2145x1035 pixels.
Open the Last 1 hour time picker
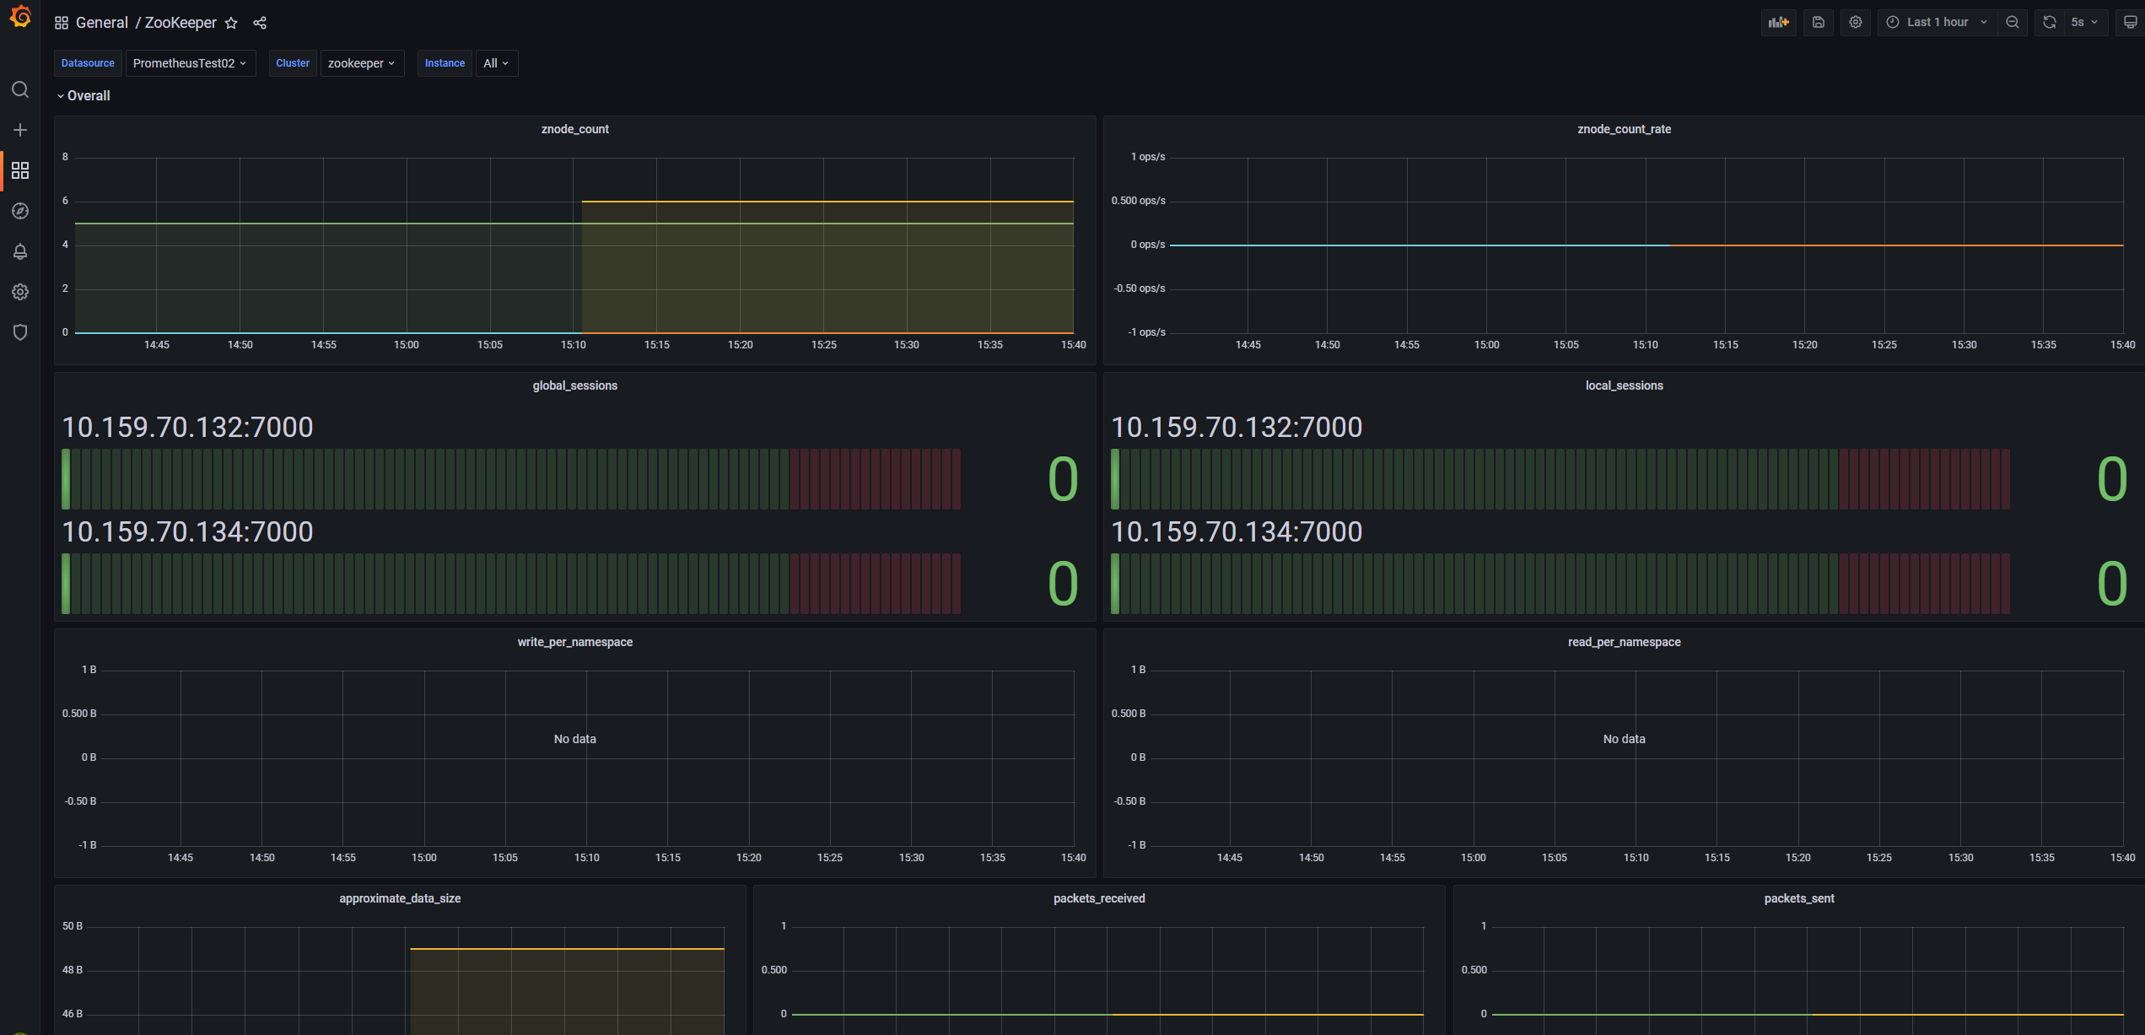[x=1937, y=23]
